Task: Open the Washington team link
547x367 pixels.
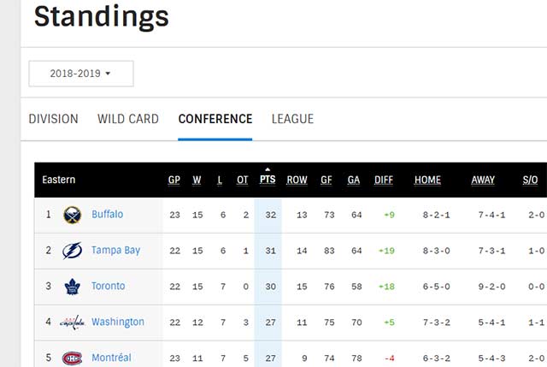Action: pyautogui.click(x=118, y=323)
